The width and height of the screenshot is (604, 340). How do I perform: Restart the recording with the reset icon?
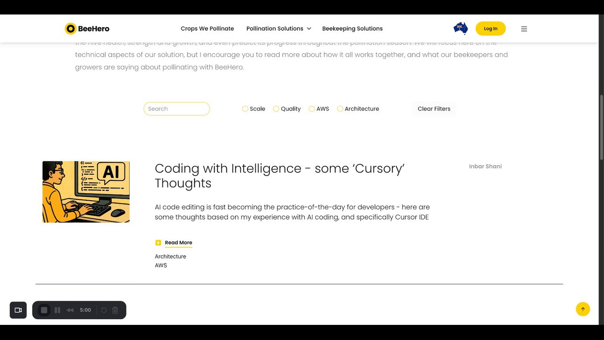point(104,310)
